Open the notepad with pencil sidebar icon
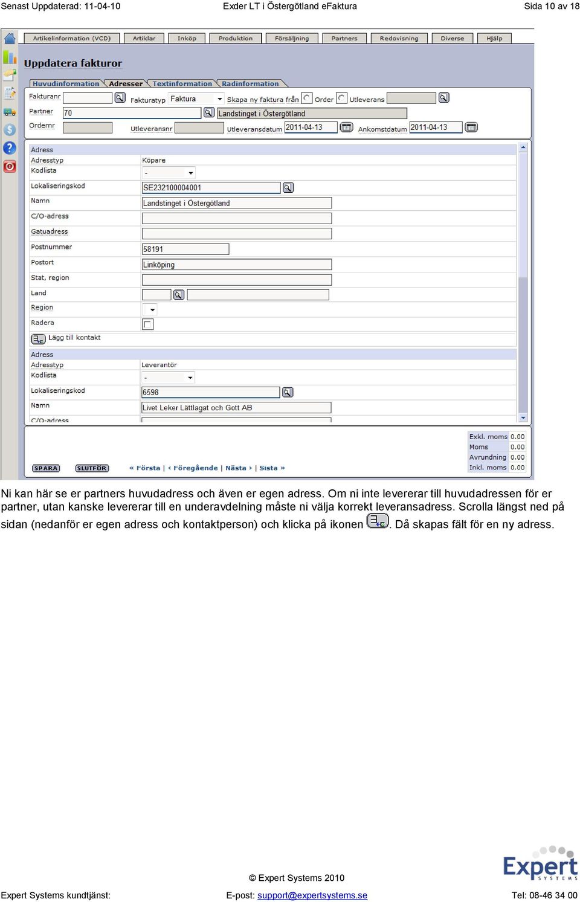 pyautogui.click(x=10, y=93)
